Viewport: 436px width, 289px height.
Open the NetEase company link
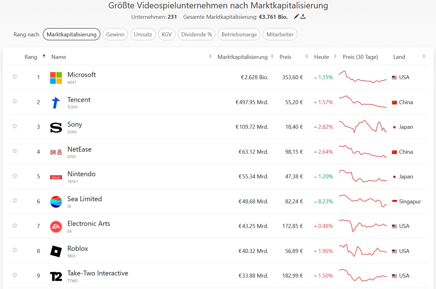click(79, 149)
